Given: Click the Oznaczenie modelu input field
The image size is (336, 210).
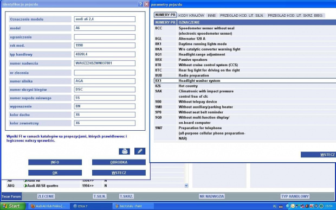Looking at the screenshot, I should coord(105,19).
